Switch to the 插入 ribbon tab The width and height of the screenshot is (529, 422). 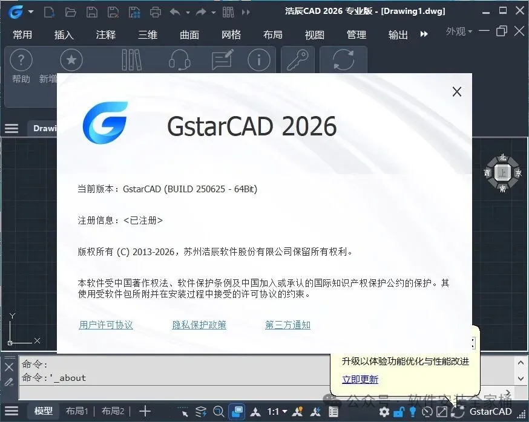[x=64, y=34]
